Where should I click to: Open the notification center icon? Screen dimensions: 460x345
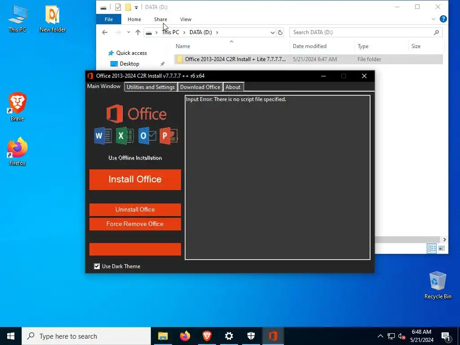point(446,336)
